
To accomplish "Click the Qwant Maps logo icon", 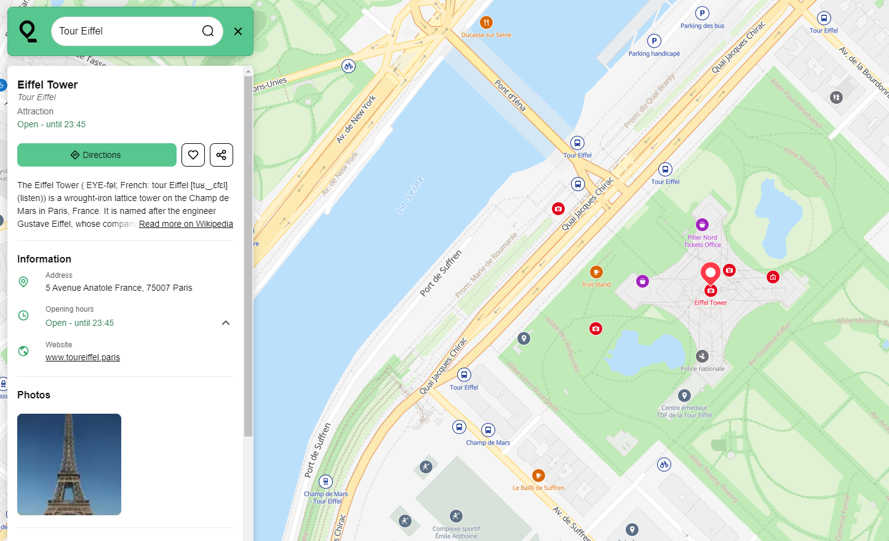I will point(28,31).
